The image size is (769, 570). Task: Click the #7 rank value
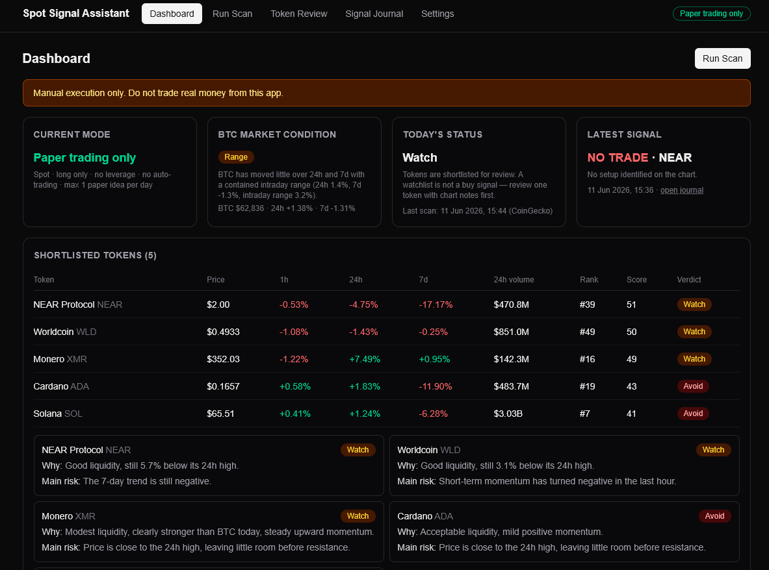click(x=584, y=414)
